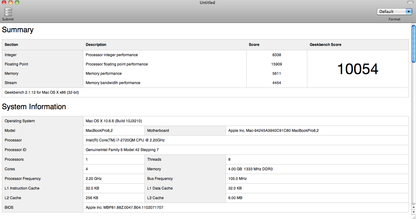Viewport: 416px width, 219px height.
Task: Click the L1 Data Cache label
Action: [x=160, y=188]
